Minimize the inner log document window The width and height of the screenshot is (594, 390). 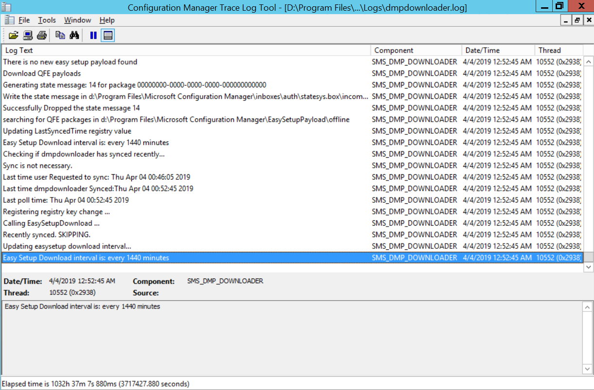tap(565, 20)
